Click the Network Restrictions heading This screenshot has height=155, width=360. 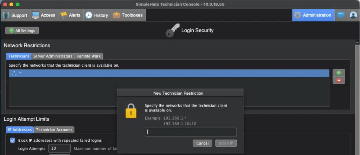[27, 46]
